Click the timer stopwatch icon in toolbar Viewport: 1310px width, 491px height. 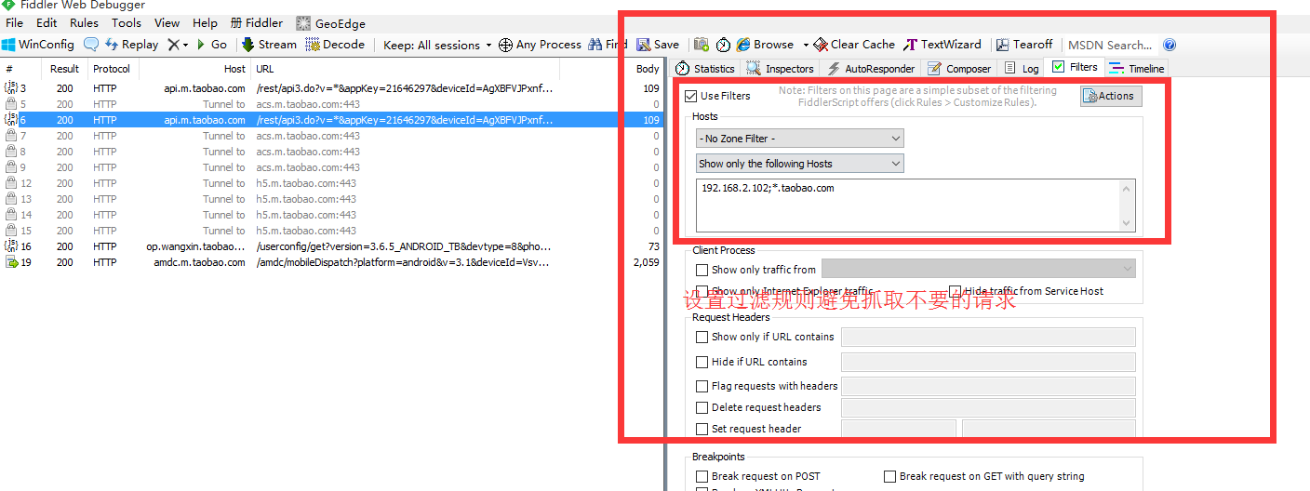tap(723, 45)
